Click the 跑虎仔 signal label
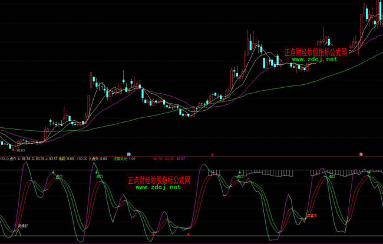Image resolution: width=383 pixels, height=244 pixels. click(23, 225)
